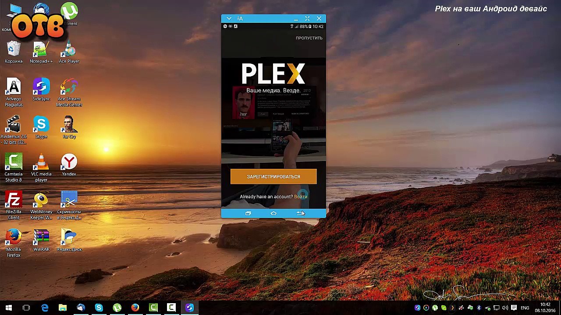Switch the ENG input language indicator

pyautogui.click(x=525, y=308)
